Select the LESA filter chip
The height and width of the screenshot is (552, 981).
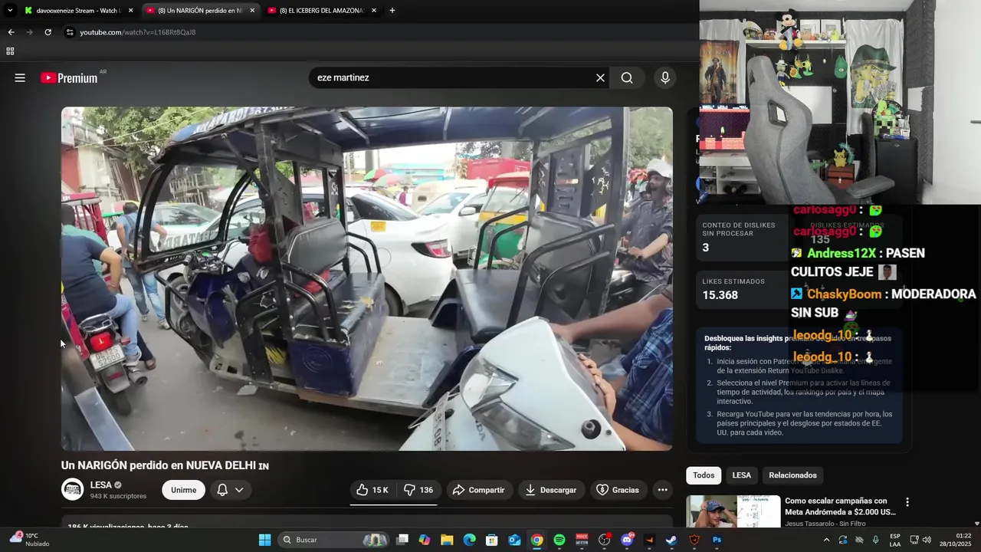[x=741, y=475]
